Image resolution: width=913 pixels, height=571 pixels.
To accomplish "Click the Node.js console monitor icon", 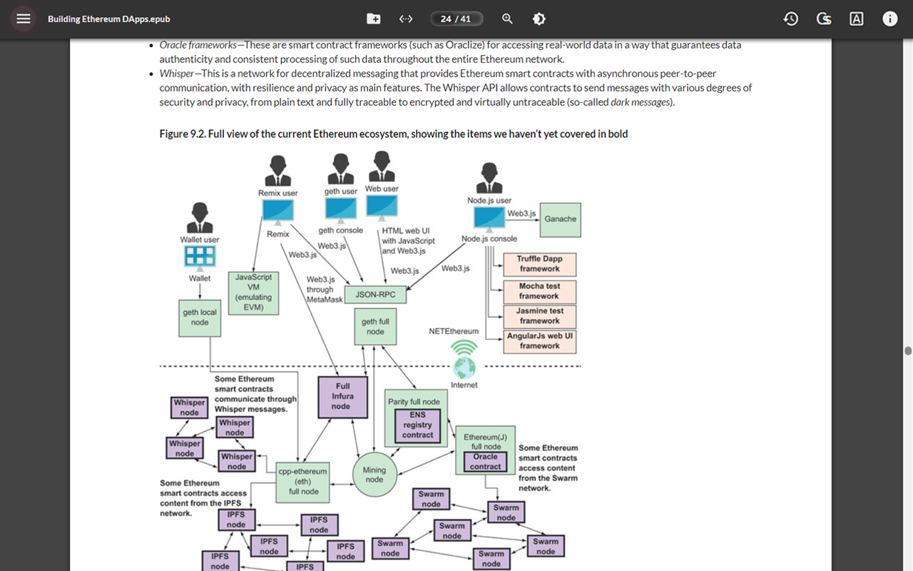I will [x=489, y=219].
